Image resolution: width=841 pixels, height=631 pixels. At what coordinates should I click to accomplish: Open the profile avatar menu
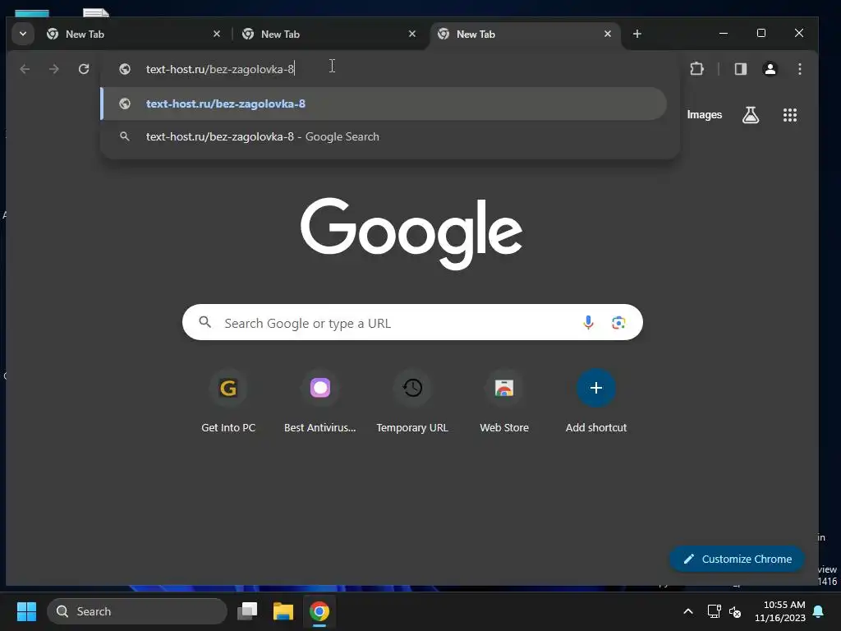tap(770, 69)
